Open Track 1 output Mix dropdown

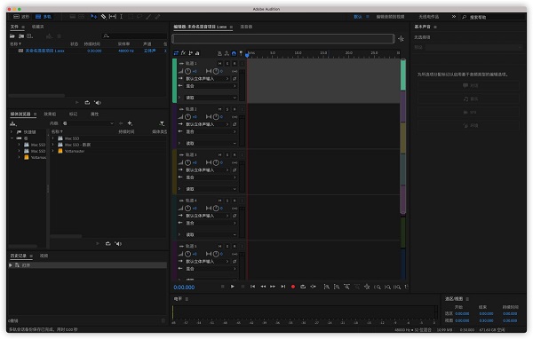(x=211, y=86)
